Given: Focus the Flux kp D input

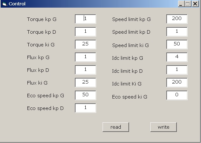Looking at the screenshot, I should pyautogui.click(x=85, y=70).
